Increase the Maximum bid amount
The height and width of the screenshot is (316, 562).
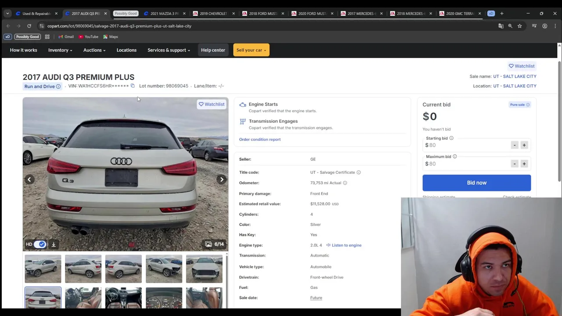point(524,164)
